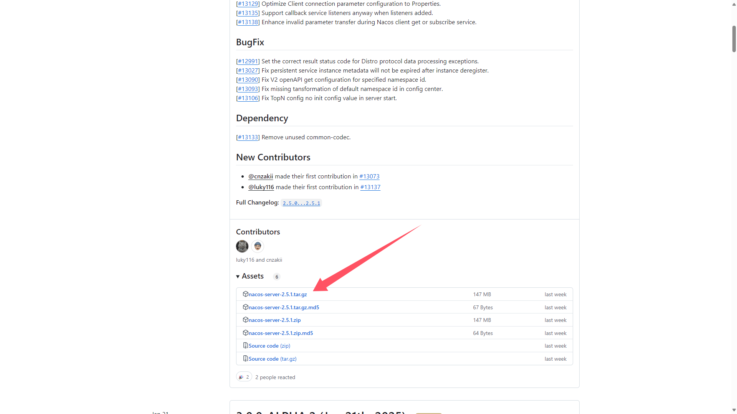The image size is (737, 414).
Task: Open issue #13129 link
Action: (248, 4)
